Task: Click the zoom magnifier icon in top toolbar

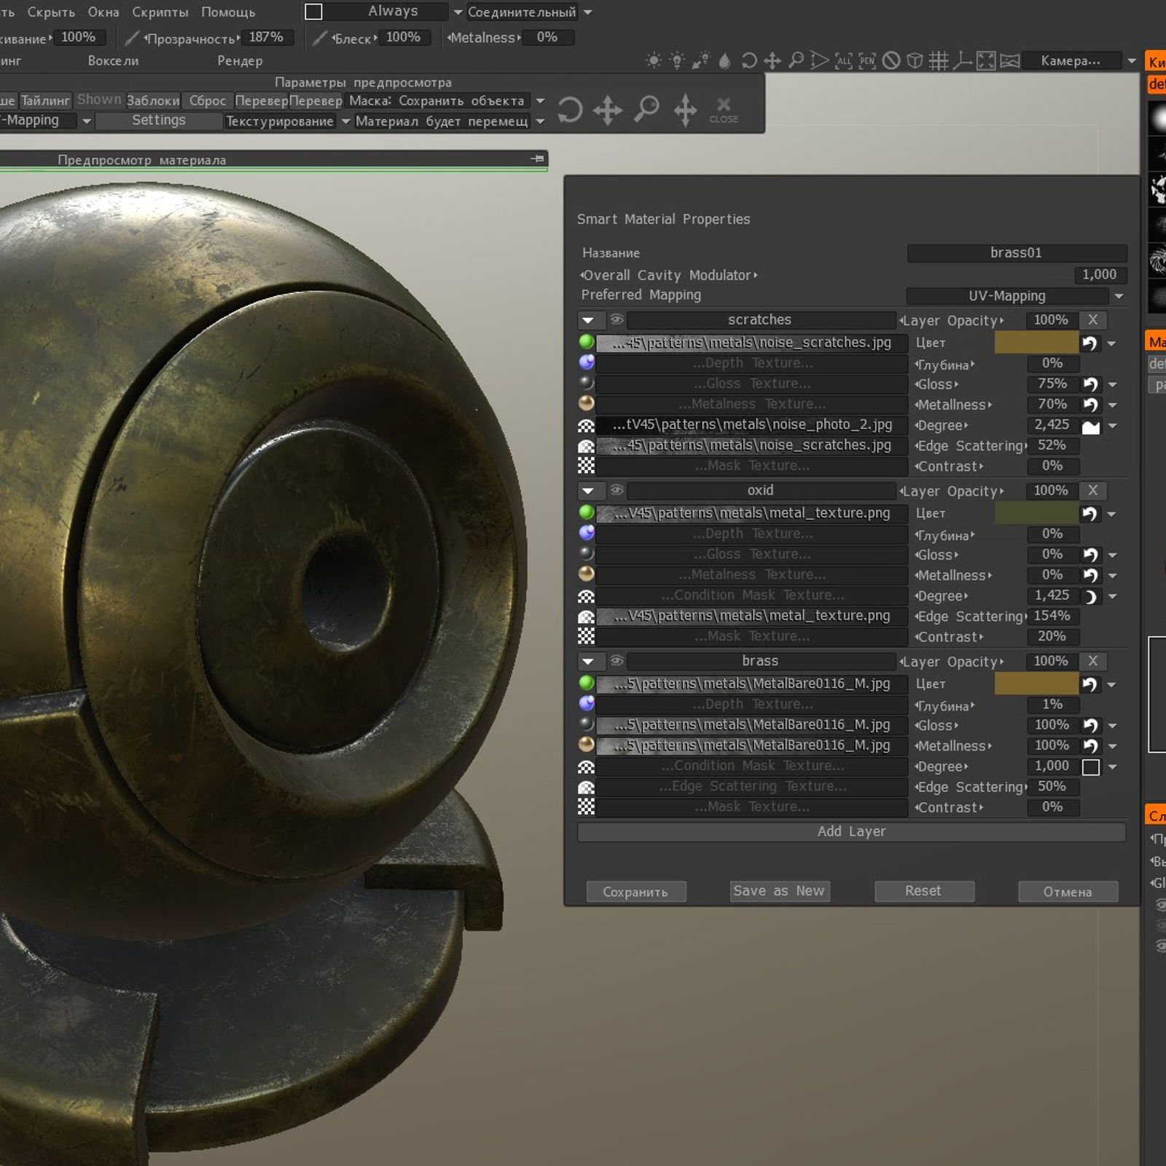Action: (796, 60)
